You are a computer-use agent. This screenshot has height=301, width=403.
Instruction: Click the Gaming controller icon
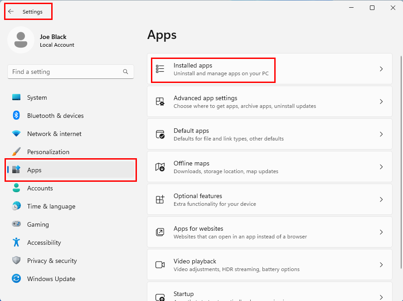[x=16, y=224]
